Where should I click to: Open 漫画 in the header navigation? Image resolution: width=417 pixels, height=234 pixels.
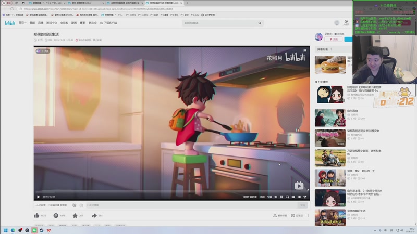click(74, 23)
